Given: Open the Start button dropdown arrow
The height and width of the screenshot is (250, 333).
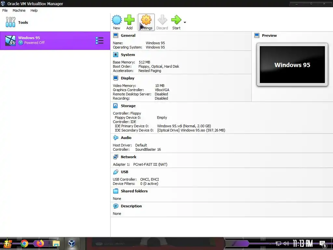Looking at the screenshot, I should point(185,22).
